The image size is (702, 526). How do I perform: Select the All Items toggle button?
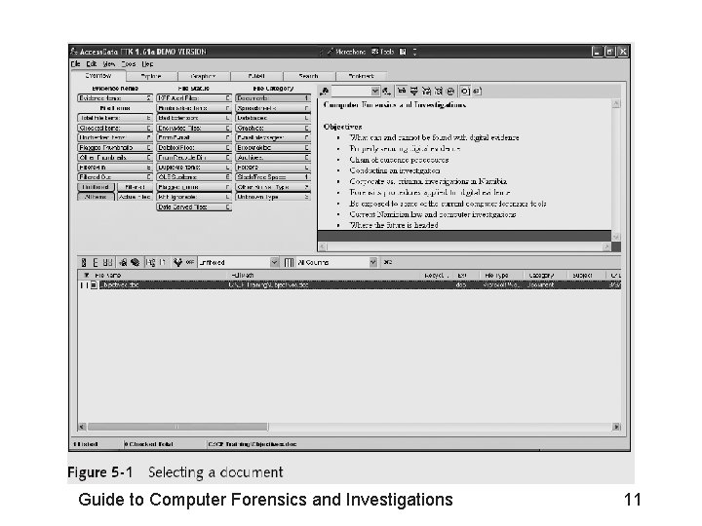pos(96,197)
